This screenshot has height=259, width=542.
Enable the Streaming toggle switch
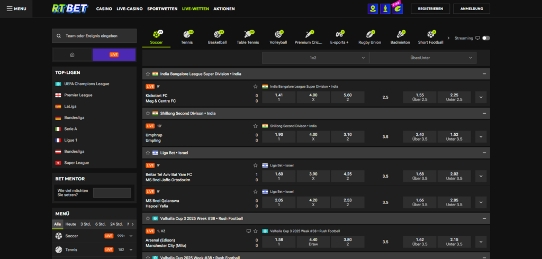point(486,38)
